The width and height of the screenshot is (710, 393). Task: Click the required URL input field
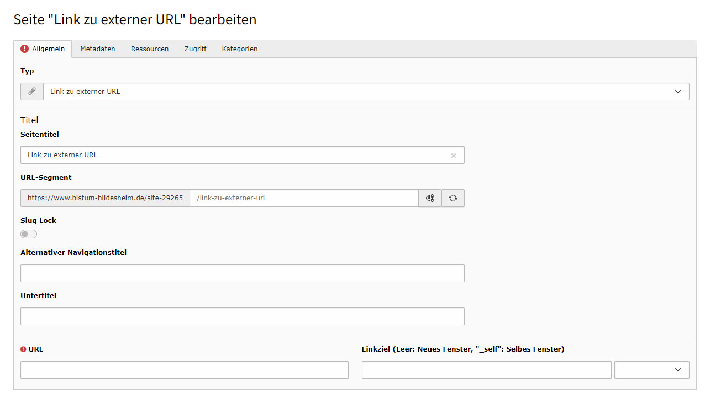click(x=184, y=370)
